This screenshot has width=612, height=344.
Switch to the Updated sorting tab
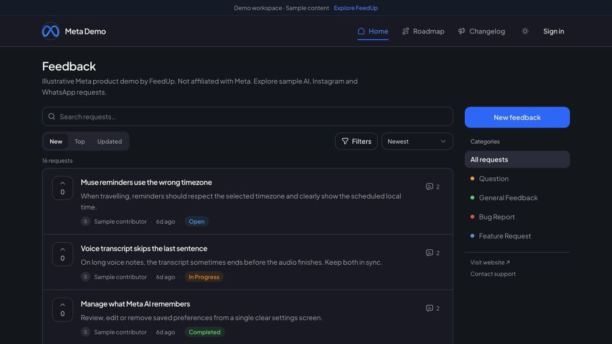pos(109,141)
